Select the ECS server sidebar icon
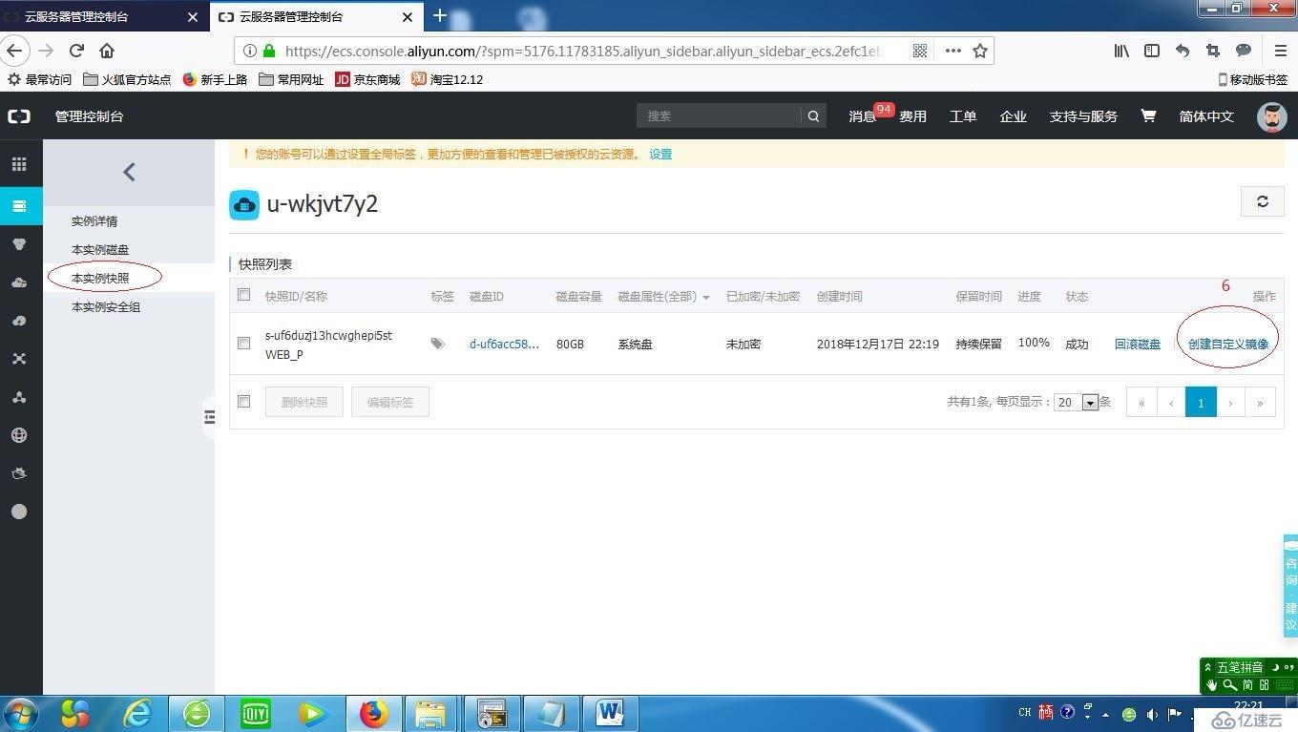This screenshot has height=732, width=1298. point(19,206)
